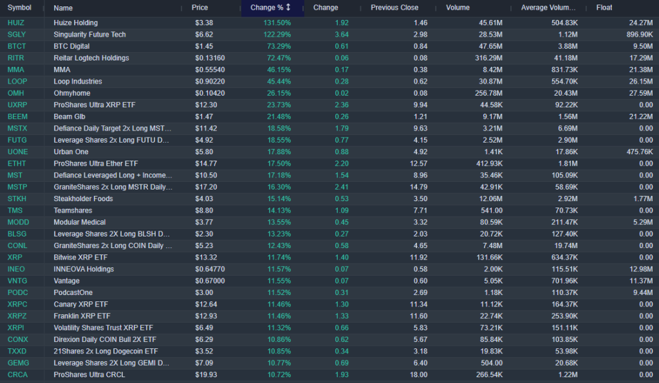Open XRPC ticker symbol
Screen dimensions: 659x383
point(17,305)
